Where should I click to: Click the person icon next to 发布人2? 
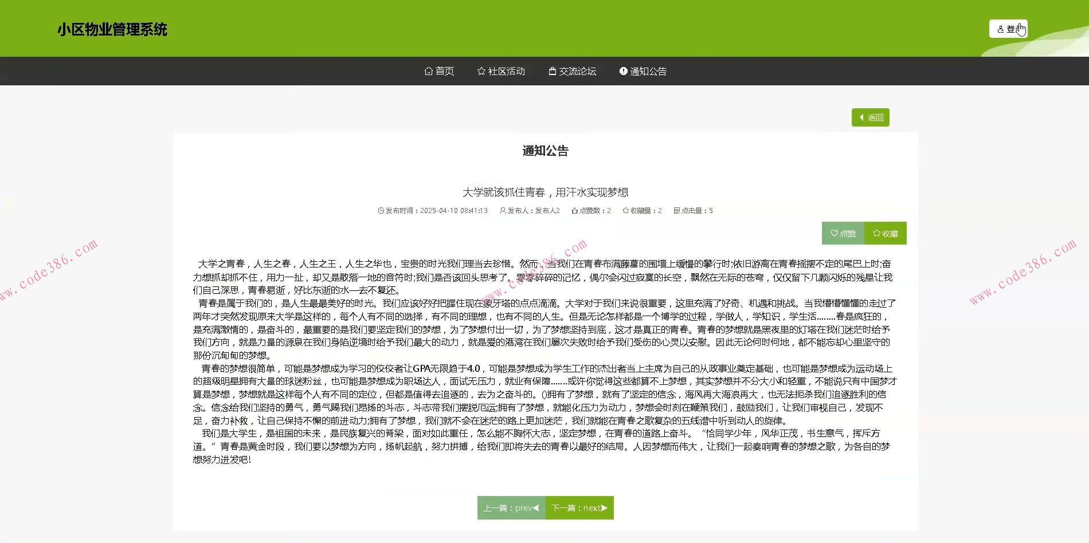coord(502,210)
